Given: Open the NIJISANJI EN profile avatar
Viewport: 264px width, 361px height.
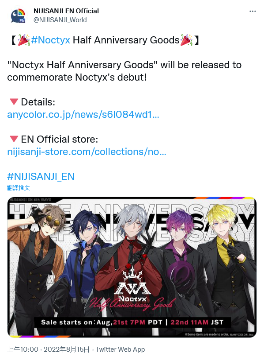Looking at the screenshot, I should coord(18,16).
